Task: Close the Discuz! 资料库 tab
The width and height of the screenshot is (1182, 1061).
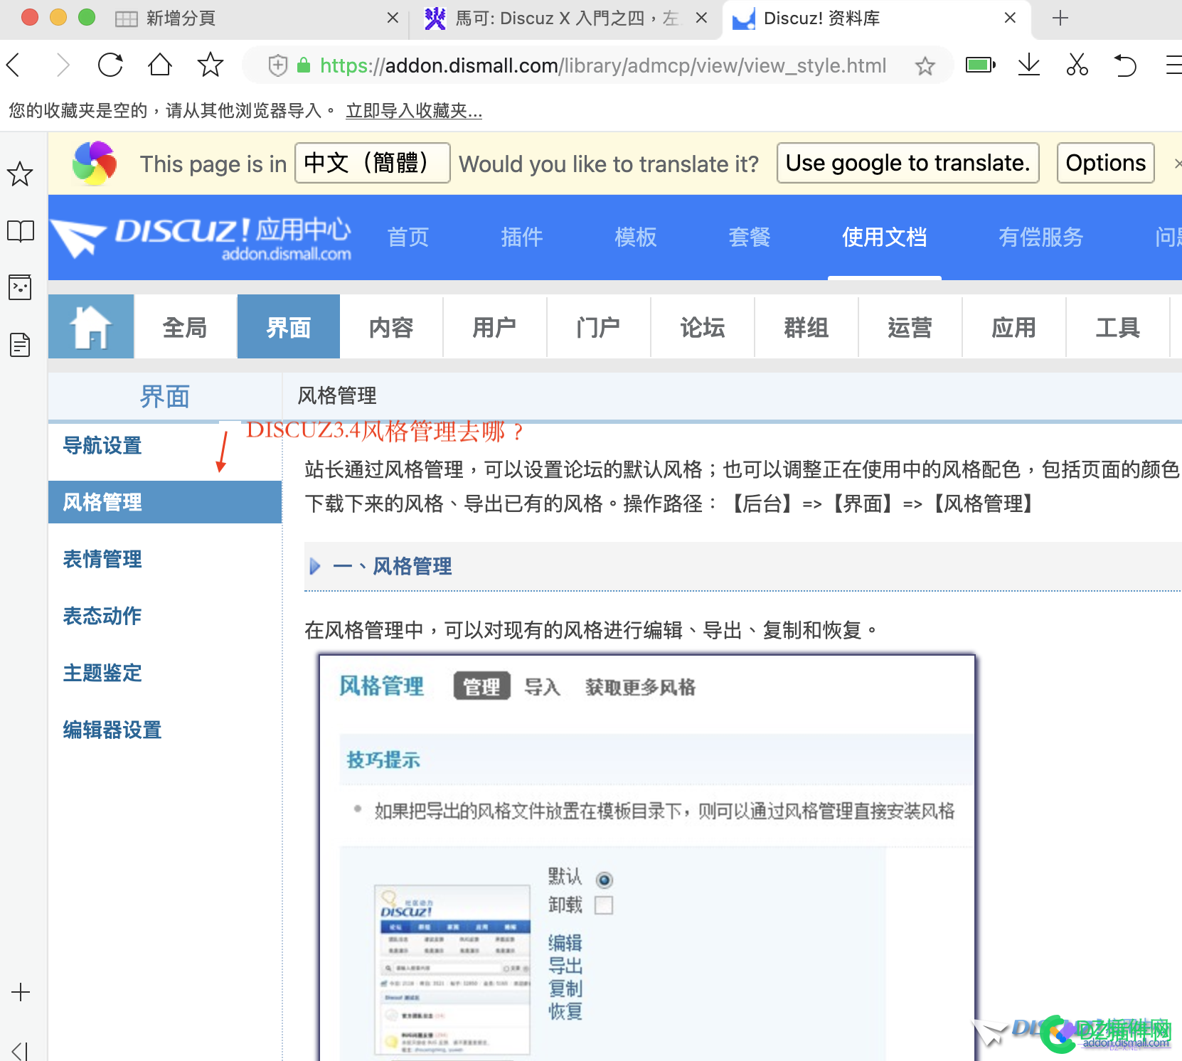Action: click(1010, 18)
